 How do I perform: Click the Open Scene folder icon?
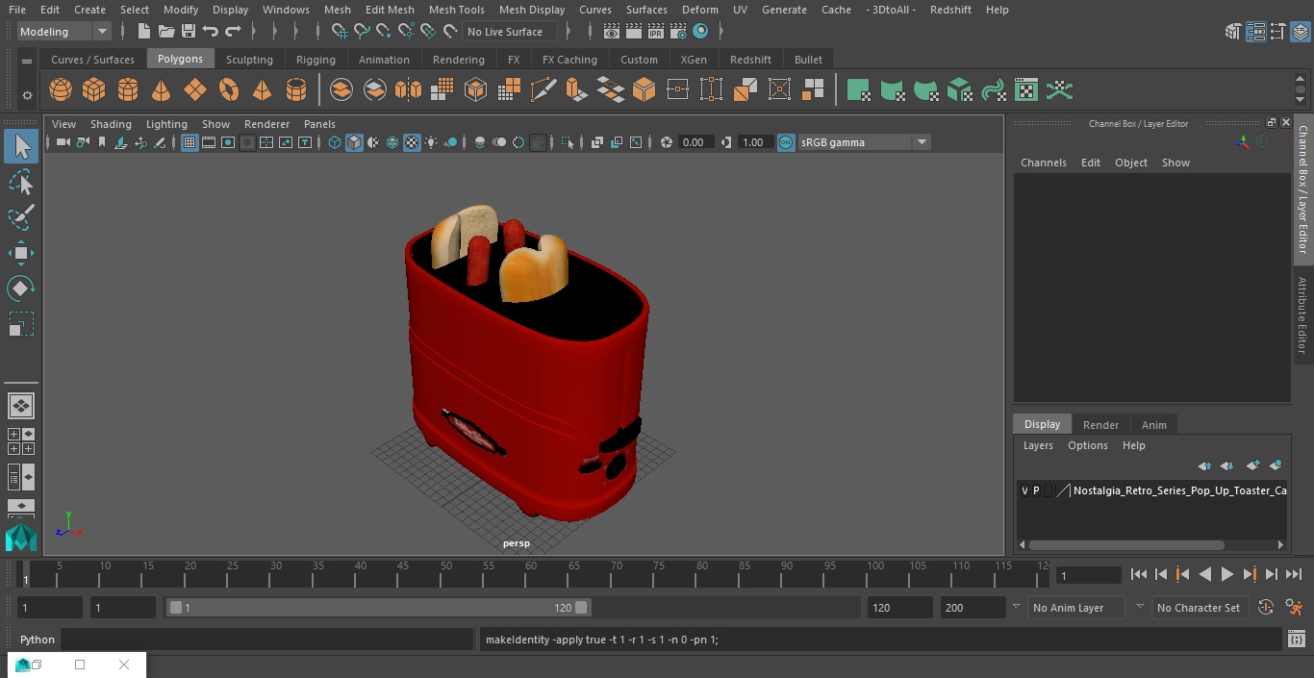166,32
